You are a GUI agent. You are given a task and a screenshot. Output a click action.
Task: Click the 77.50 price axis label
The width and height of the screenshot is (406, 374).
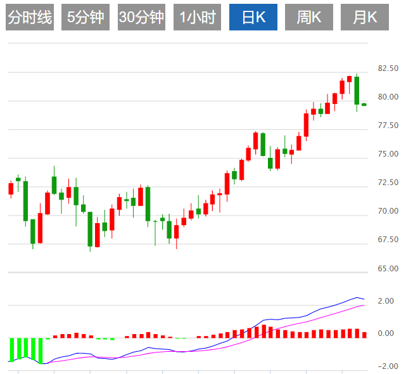388,125
